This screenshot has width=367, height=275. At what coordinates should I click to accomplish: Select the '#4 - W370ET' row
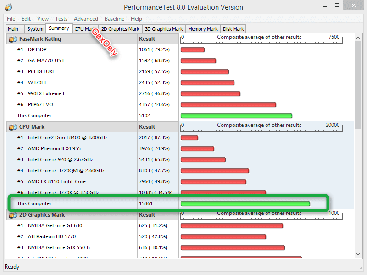point(180,82)
